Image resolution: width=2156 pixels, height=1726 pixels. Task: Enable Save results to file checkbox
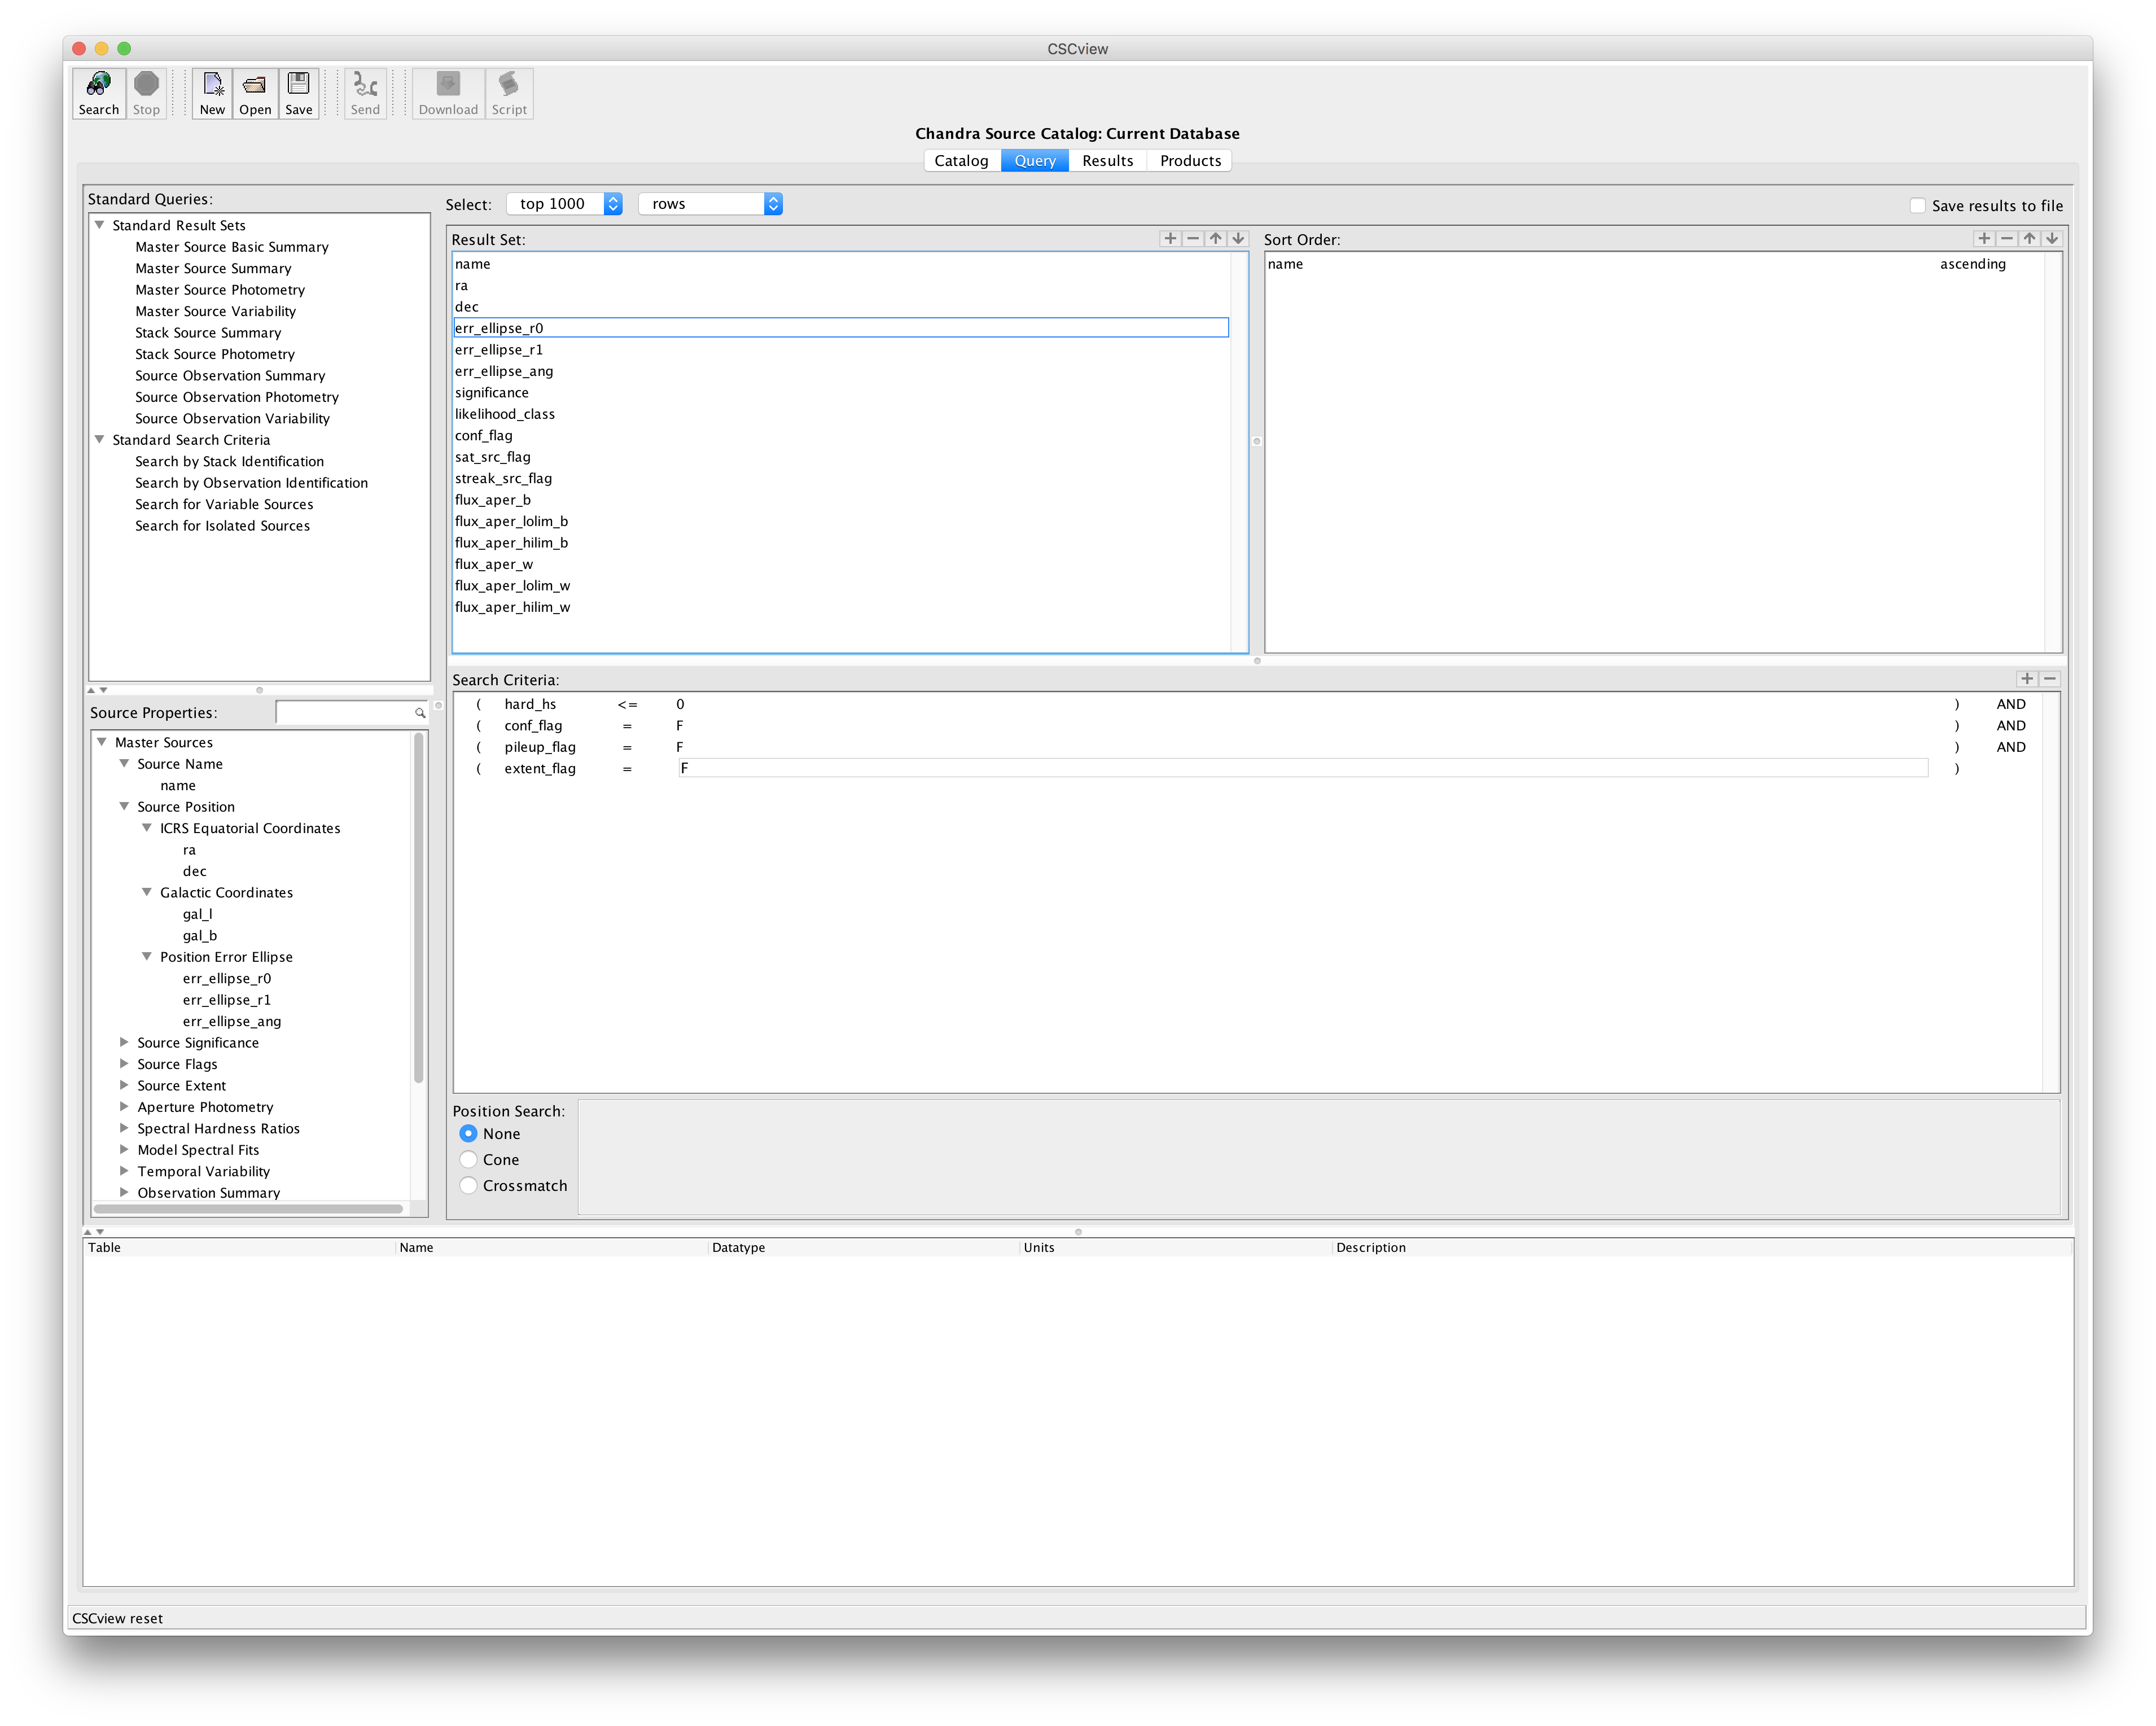[1917, 205]
